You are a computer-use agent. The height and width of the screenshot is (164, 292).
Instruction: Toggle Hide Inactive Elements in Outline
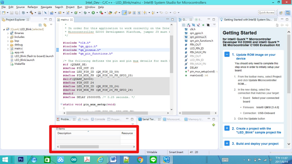[x=208, y=25]
